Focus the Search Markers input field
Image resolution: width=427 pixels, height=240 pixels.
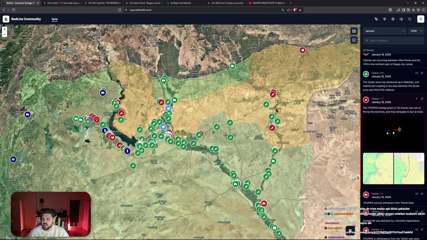click(x=394, y=41)
